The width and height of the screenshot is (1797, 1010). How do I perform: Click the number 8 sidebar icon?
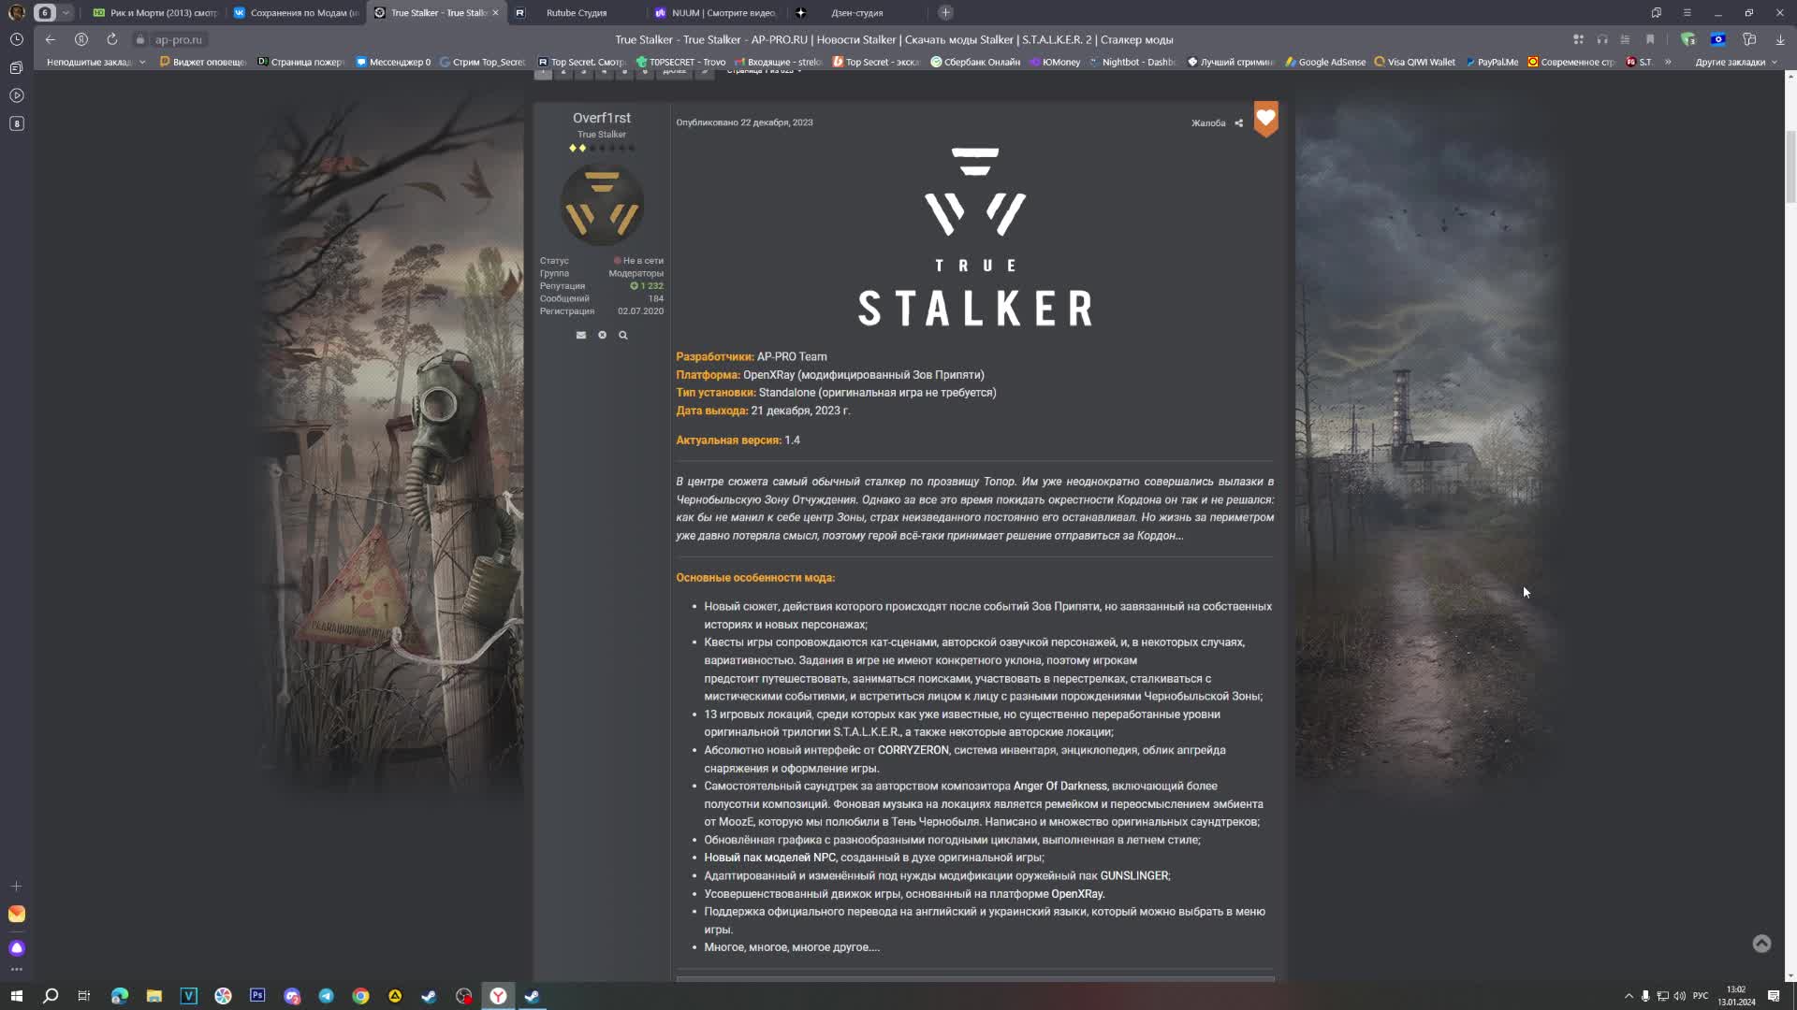[16, 123]
